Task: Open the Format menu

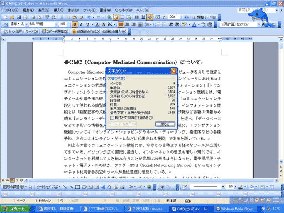Action: click(73, 10)
